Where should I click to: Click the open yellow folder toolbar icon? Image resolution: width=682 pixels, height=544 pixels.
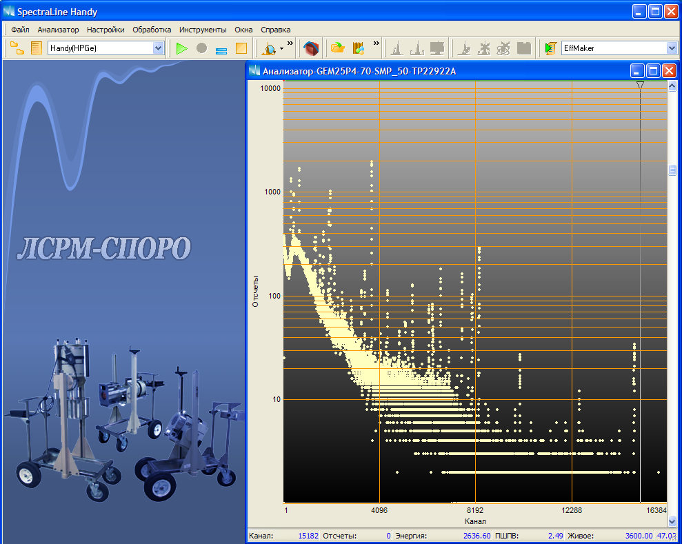click(x=337, y=48)
